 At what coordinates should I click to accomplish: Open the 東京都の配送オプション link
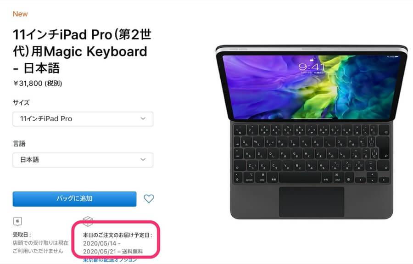point(110,260)
